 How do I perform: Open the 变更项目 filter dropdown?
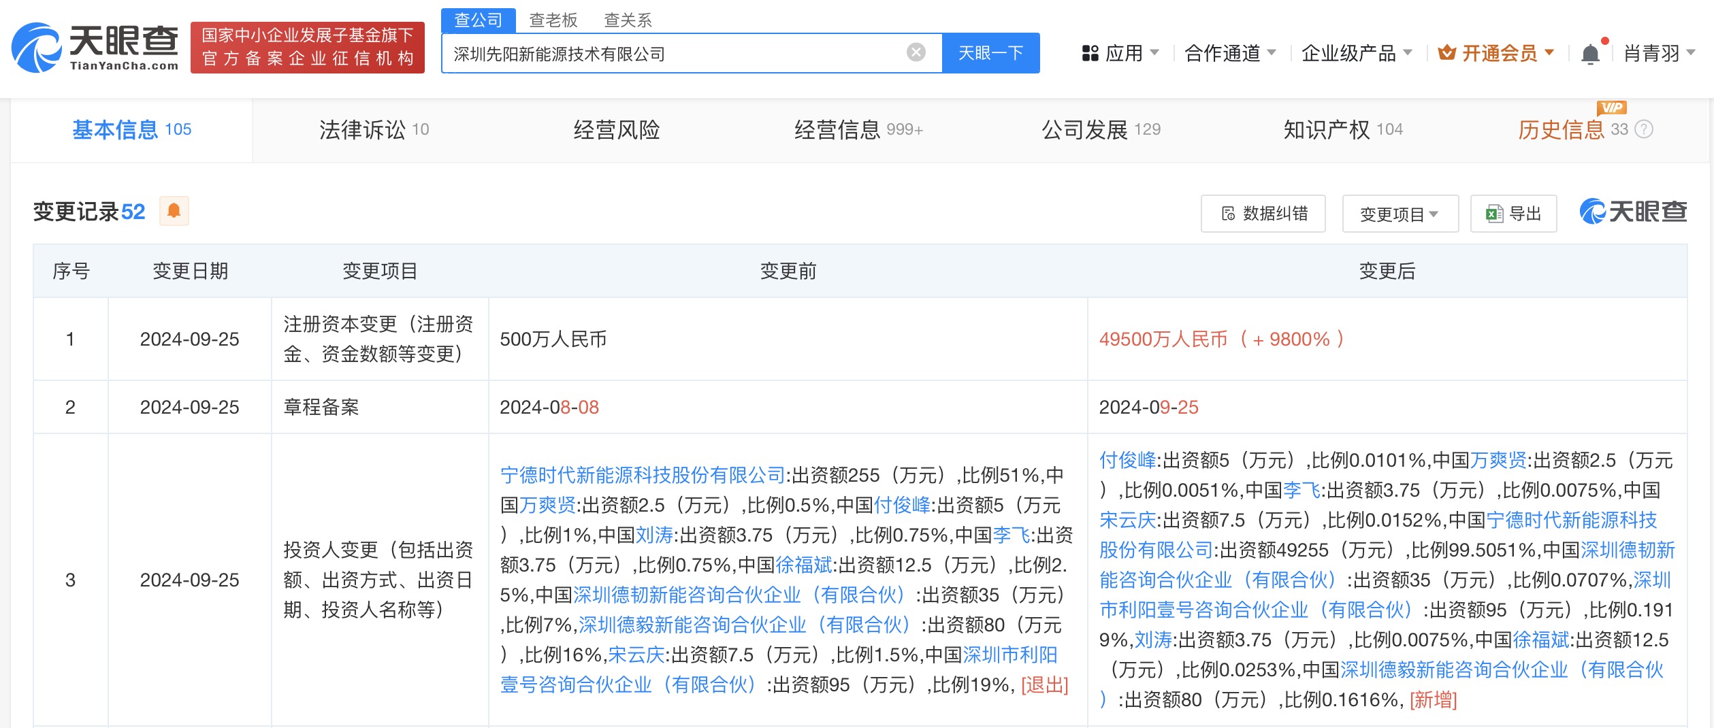(1400, 214)
